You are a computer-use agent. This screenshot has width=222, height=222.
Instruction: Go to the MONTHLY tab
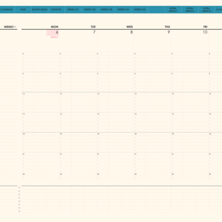56,10
